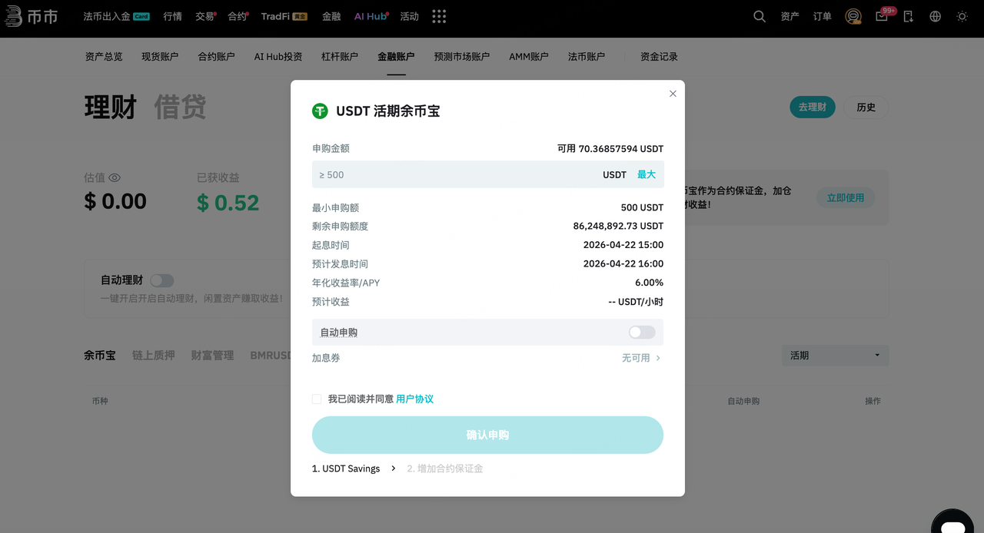Open the 法币出入金 menu
The image size is (984, 533).
tap(116, 16)
